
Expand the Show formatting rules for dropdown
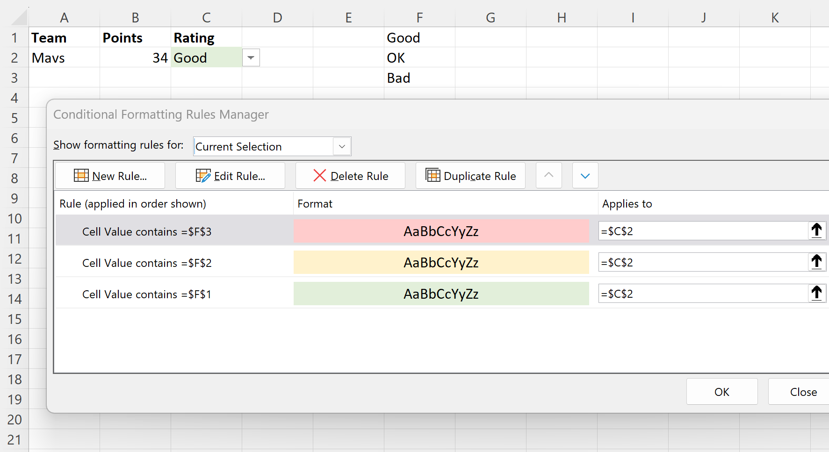(342, 146)
